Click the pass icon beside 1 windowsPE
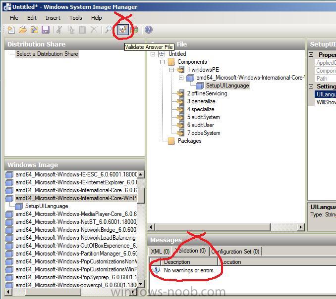Screen dimensions: 336x299 (x=181, y=70)
